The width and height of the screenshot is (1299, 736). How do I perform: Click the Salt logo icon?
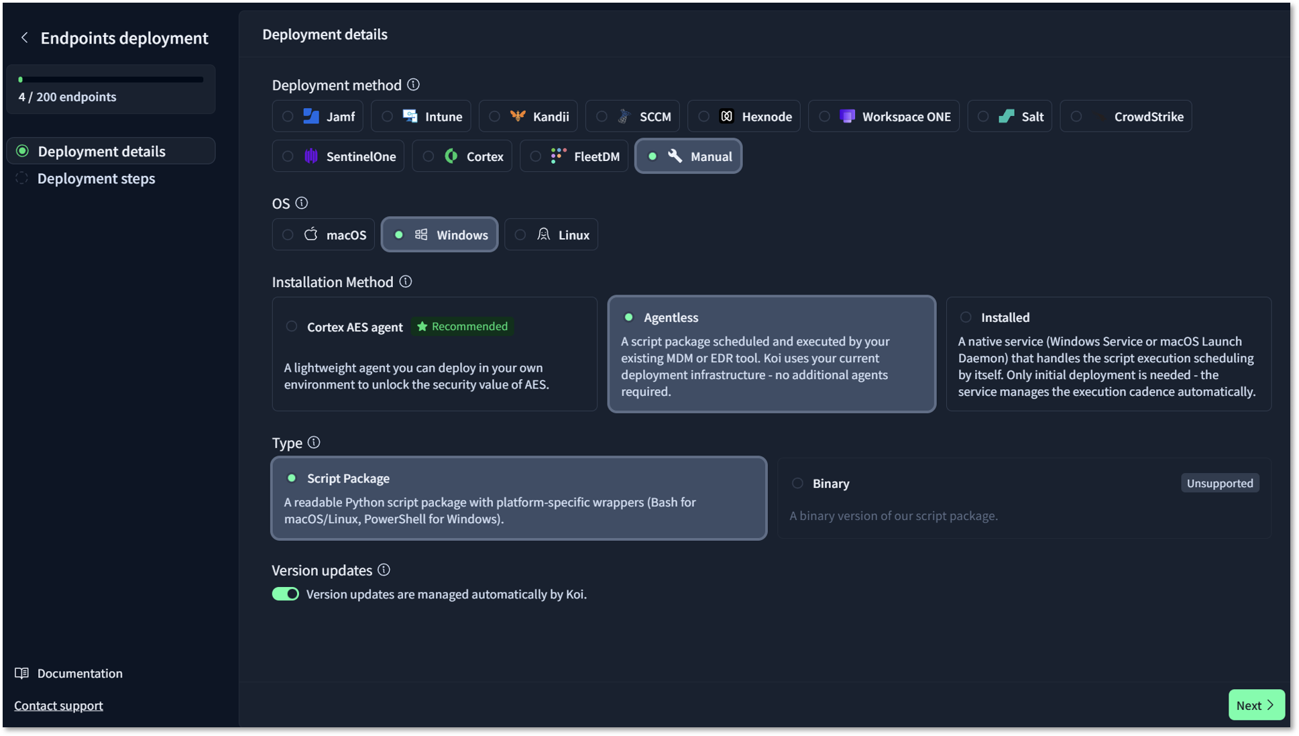(x=1007, y=116)
